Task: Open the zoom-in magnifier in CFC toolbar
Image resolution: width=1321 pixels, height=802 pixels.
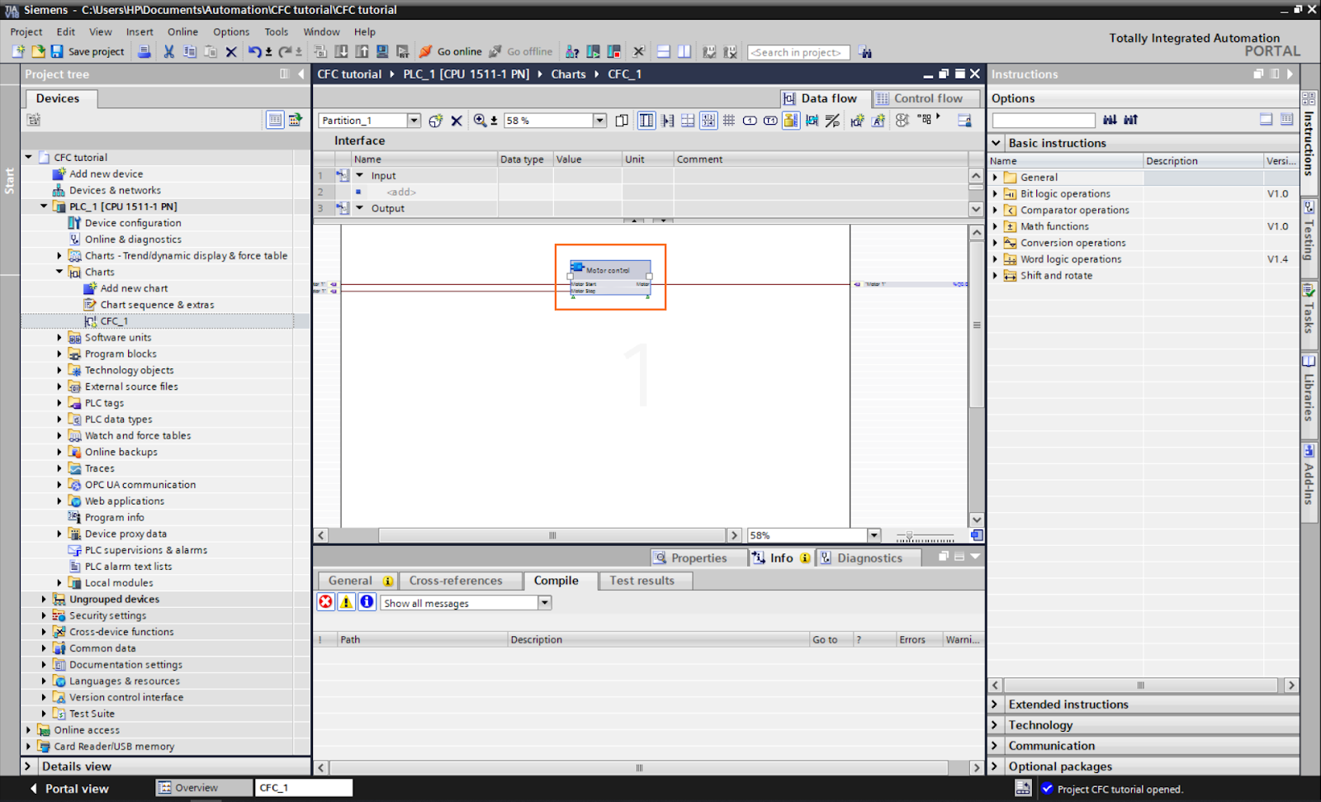Action: [x=480, y=120]
